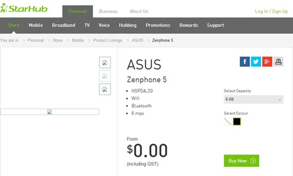Open the Personal tab
The image size is (293, 176).
tap(78, 11)
